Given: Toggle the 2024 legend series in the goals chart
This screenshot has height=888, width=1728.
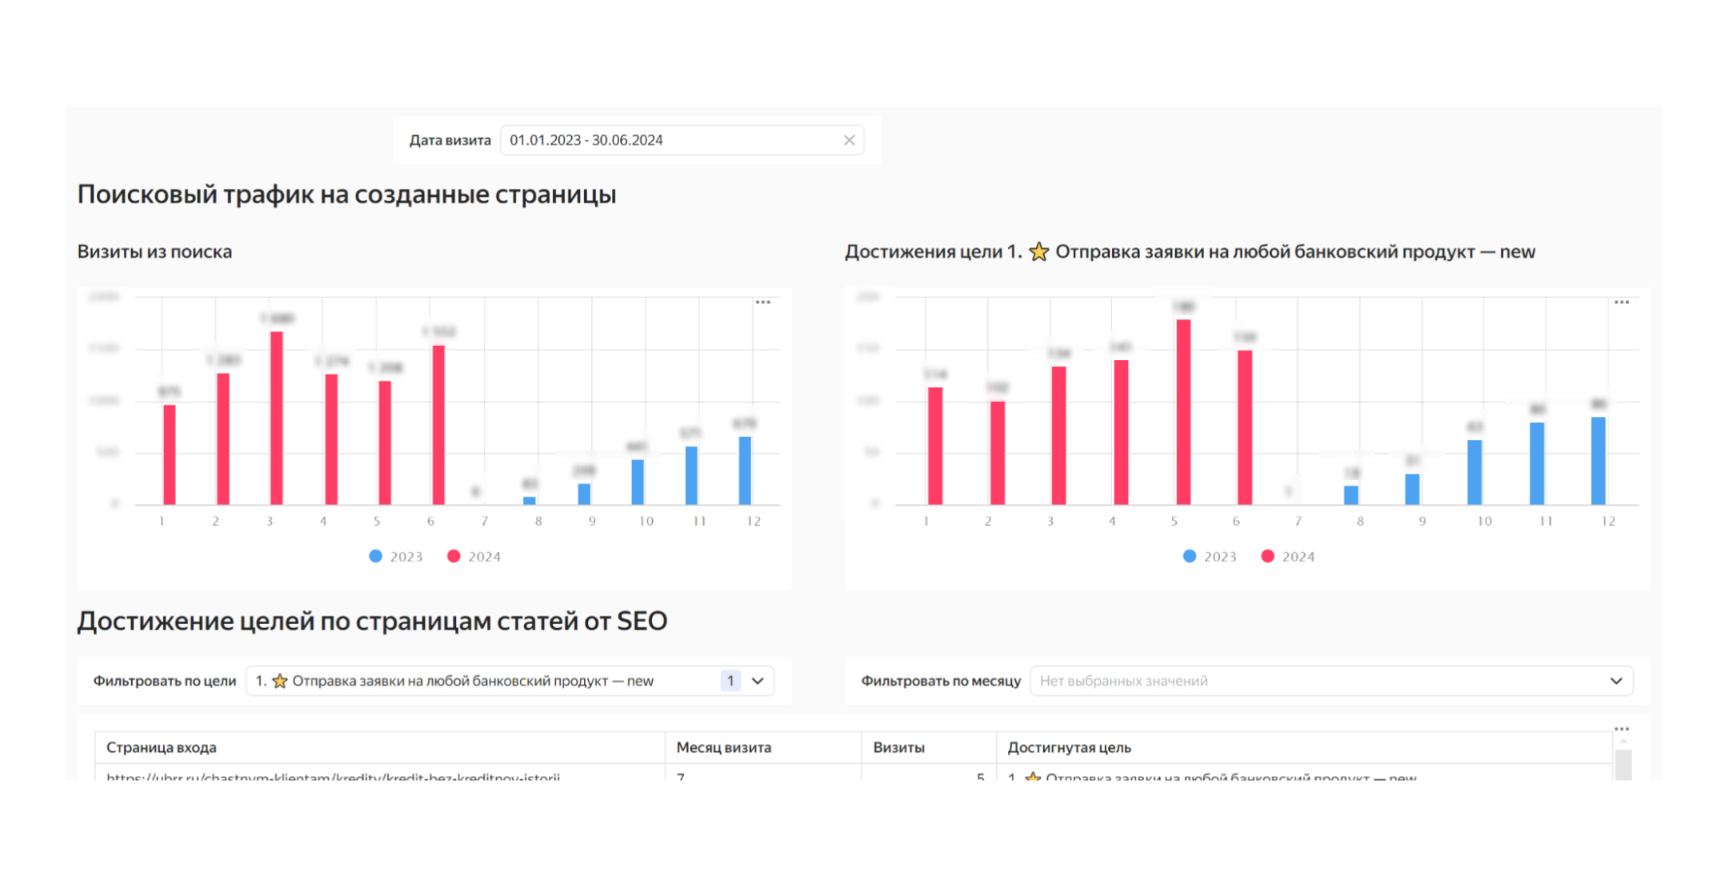Looking at the screenshot, I should [x=1288, y=556].
